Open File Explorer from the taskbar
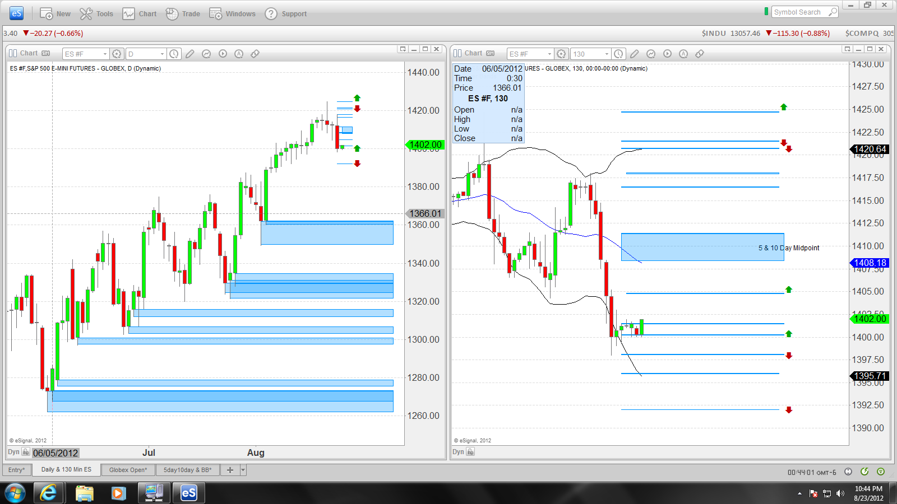This screenshot has width=897, height=504. coord(84,493)
